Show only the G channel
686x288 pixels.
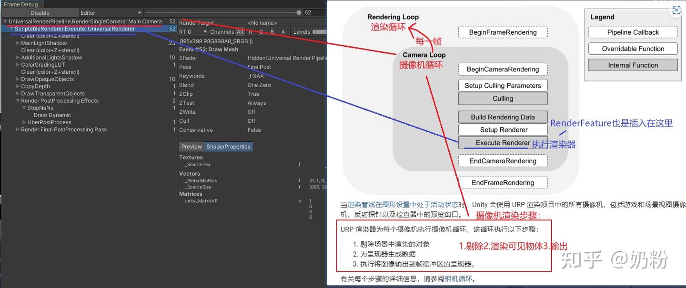pos(262,32)
